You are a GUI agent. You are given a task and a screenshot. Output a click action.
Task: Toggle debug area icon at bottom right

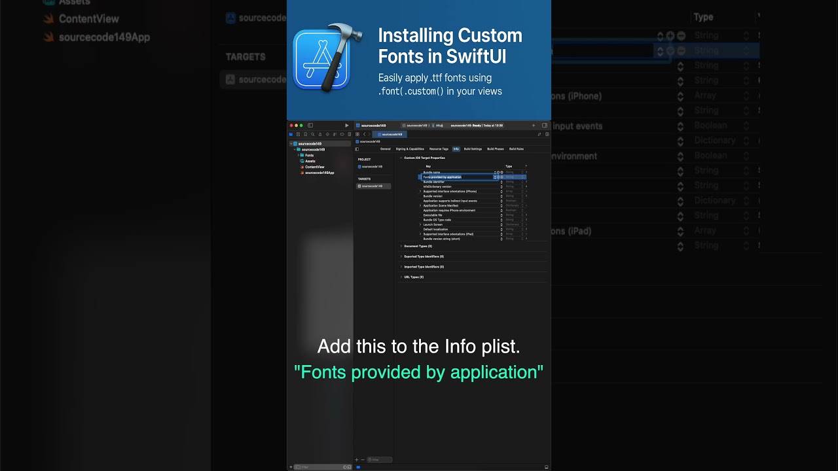click(x=546, y=467)
